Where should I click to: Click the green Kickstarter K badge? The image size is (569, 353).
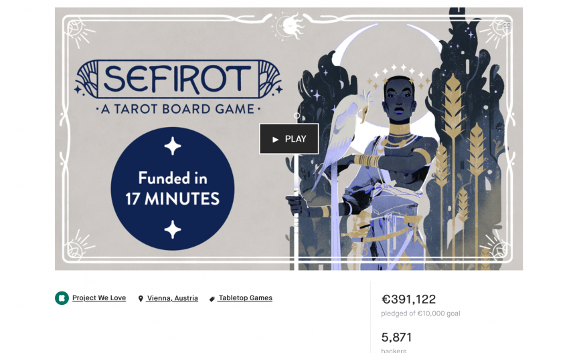click(62, 298)
